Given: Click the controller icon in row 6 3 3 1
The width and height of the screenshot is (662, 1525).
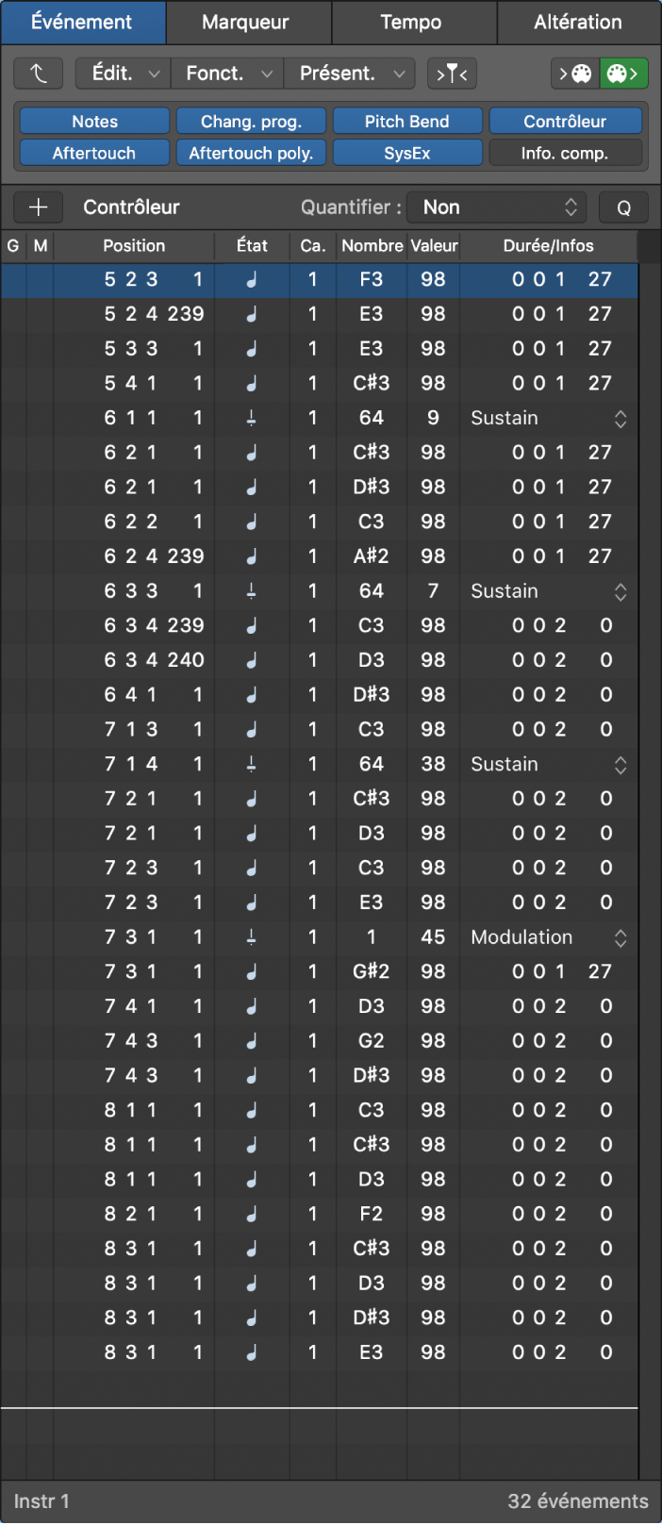Looking at the screenshot, I should click(251, 591).
